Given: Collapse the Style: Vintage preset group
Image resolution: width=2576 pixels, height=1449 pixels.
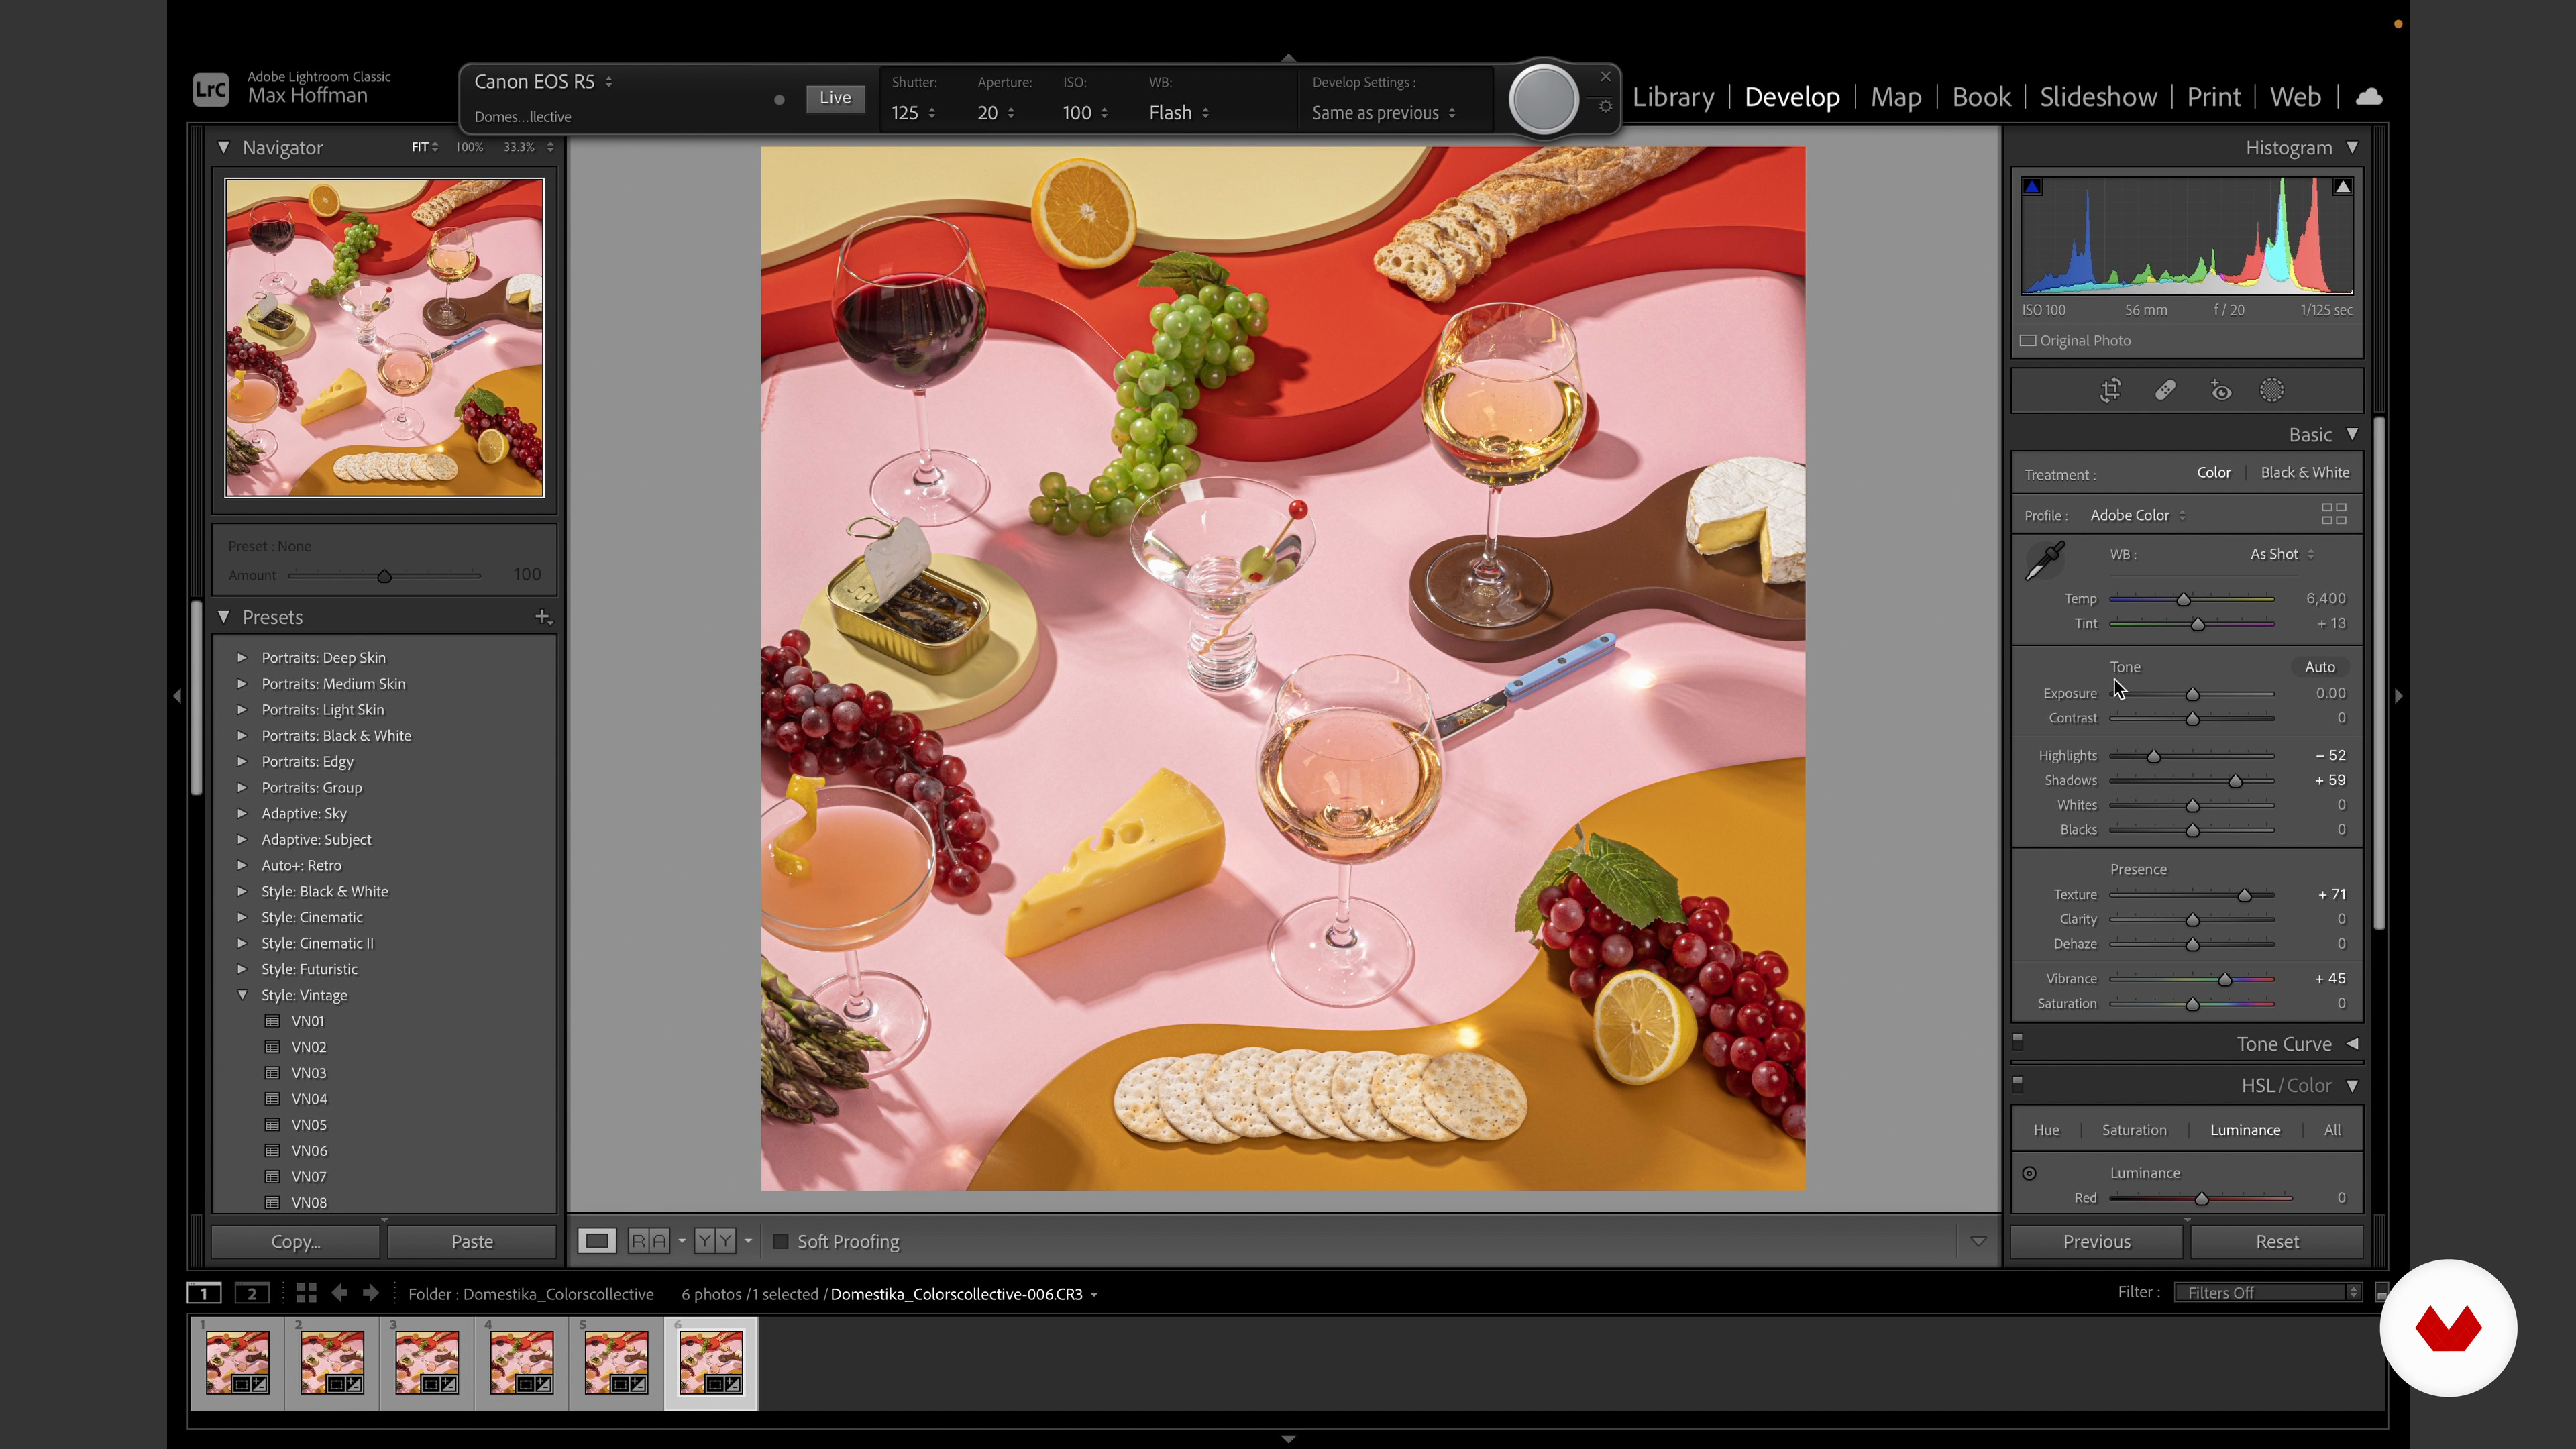Looking at the screenshot, I should (x=241, y=995).
